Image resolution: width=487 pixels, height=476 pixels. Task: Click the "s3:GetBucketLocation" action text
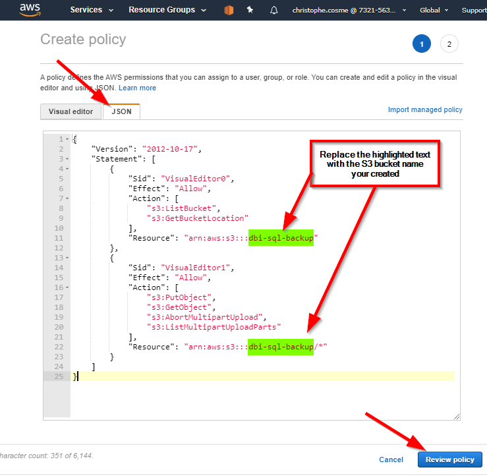click(198, 218)
